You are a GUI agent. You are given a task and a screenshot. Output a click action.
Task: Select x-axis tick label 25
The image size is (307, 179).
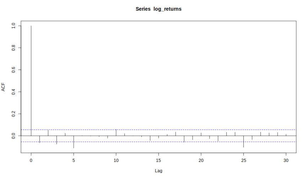click(243, 161)
